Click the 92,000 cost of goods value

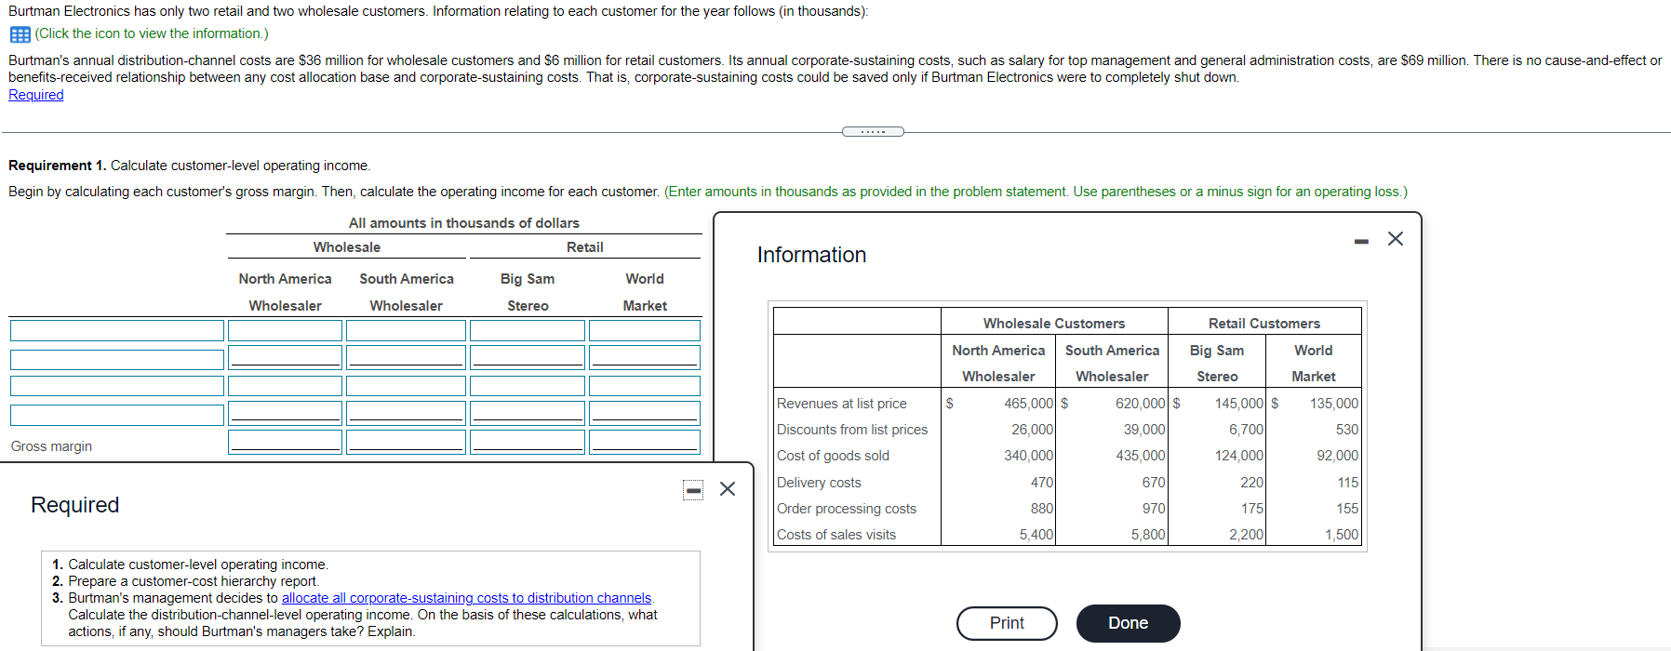click(x=1337, y=456)
